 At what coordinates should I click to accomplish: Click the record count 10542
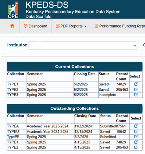pos(121,131)
